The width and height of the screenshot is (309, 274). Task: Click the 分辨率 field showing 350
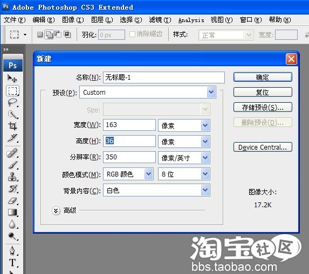(x=129, y=157)
